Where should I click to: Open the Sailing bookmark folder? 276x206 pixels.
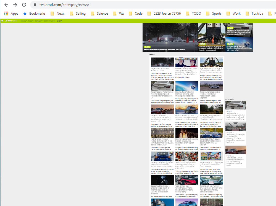click(x=78, y=14)
